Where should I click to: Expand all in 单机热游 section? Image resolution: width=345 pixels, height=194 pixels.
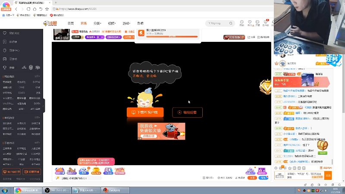[37, 118]
